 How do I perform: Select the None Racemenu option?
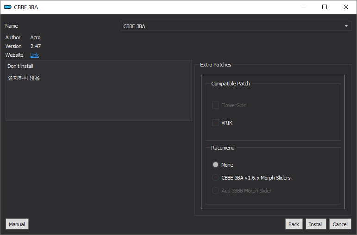pyautogui.click(x=215, y=165)
